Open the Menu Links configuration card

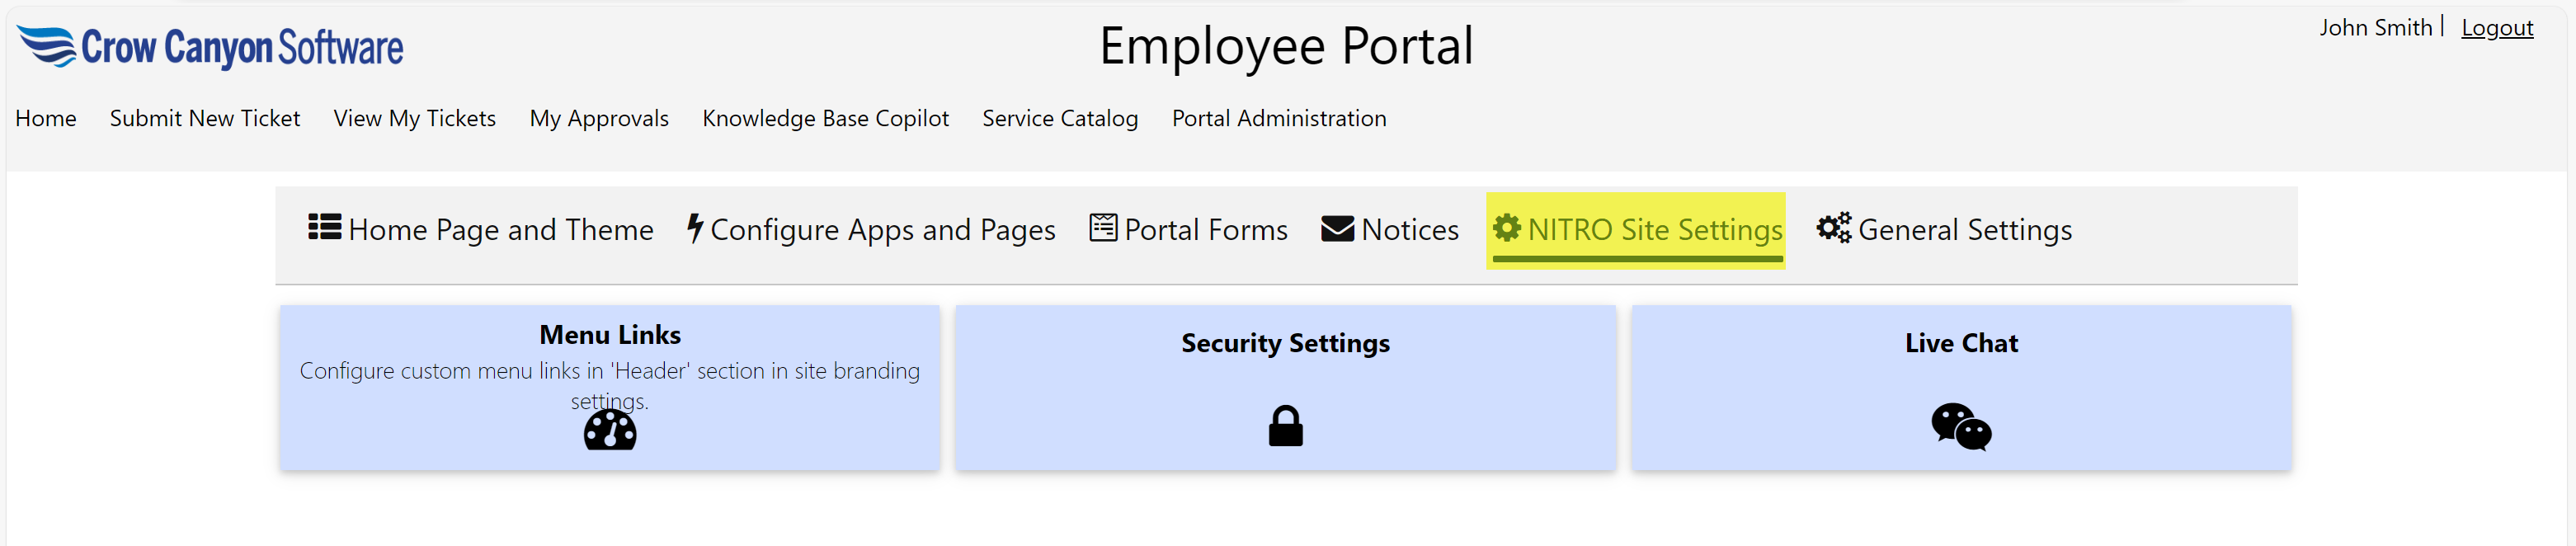point(609,388)
